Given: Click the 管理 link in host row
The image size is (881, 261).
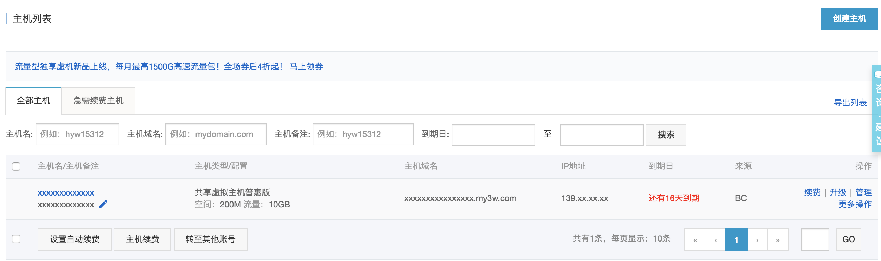Looking at the screenshot, I should pyautogui.click(x=863, y=192).
